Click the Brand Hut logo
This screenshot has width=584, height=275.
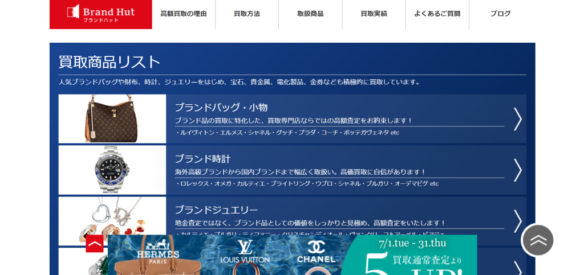pyautogui.click(x=100, y=14)
